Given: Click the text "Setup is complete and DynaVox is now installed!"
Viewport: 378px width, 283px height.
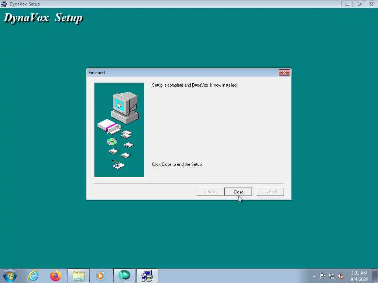Looking at the screenshot, I should (195, 85).
